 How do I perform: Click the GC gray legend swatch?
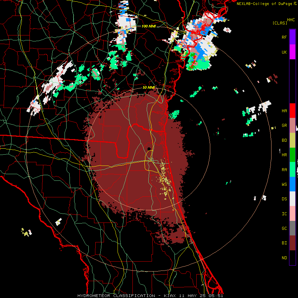(292, 228)
